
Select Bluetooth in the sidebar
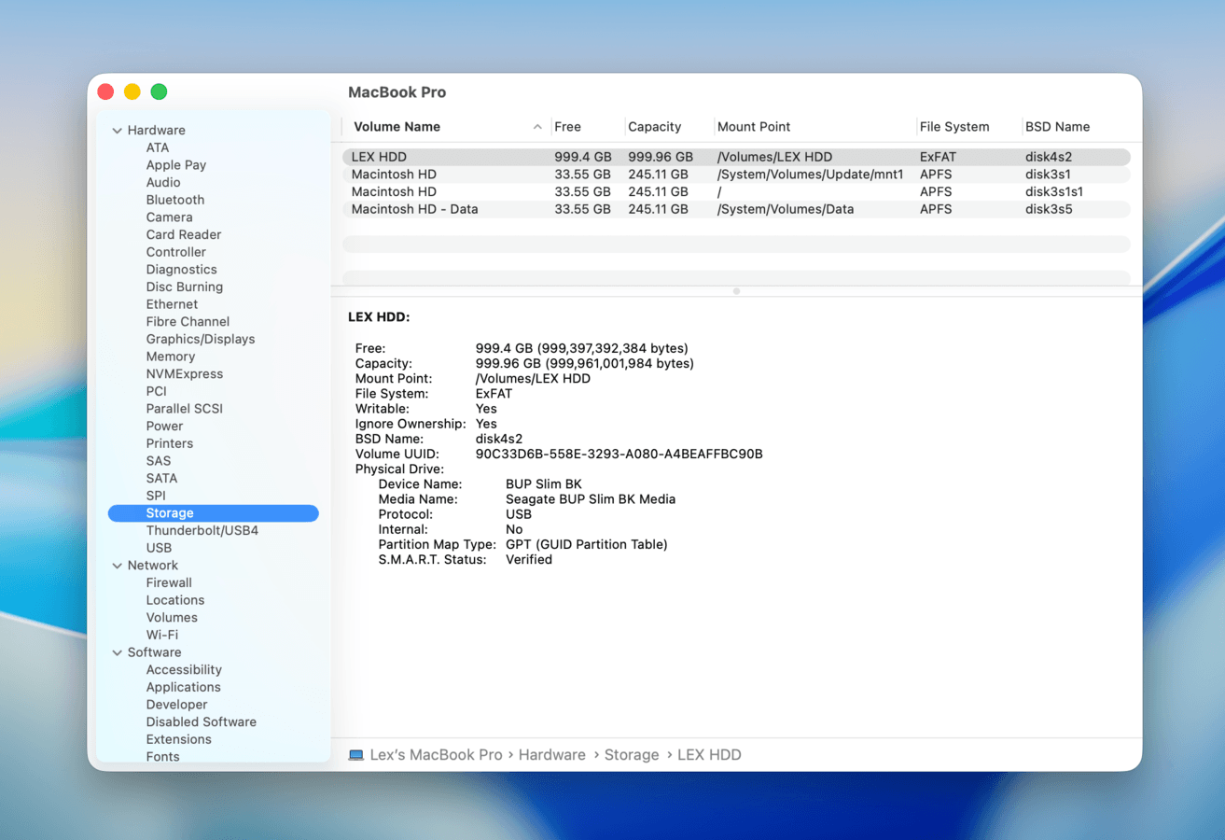[174, 199]
